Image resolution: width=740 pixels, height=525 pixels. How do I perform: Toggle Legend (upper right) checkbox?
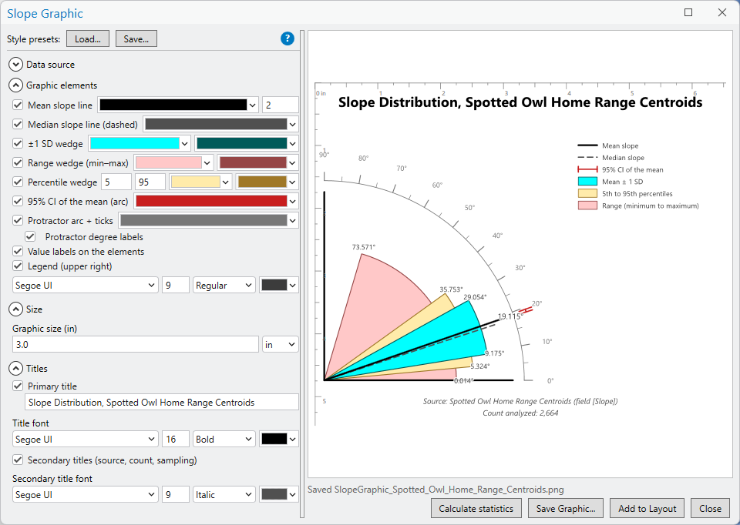[x=18, y=266]
